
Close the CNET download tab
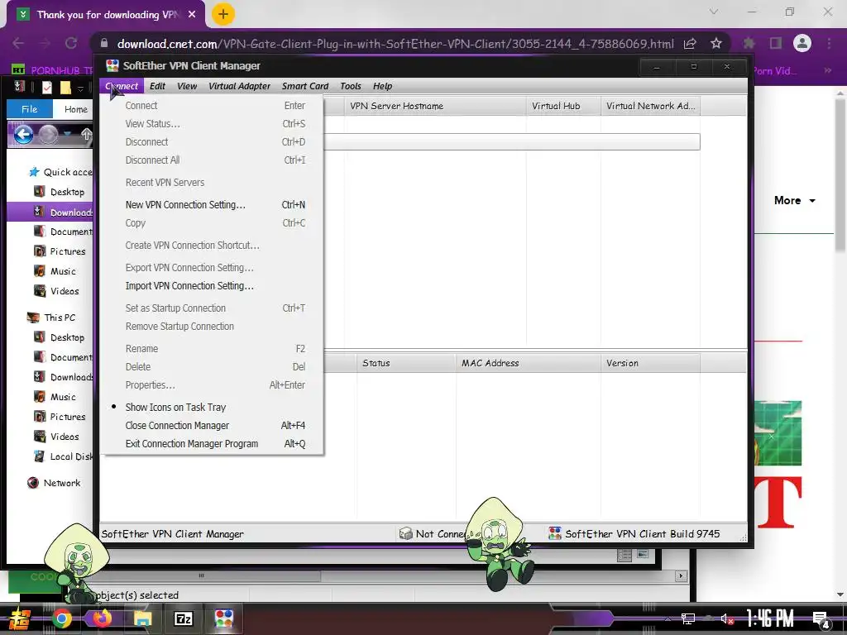tap(192, 15)
